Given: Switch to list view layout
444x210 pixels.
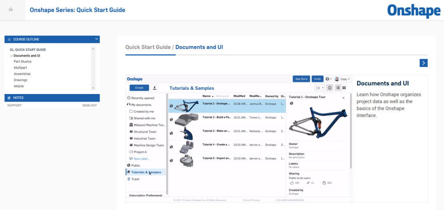Looking at the screenshot, I should [338, 88].
